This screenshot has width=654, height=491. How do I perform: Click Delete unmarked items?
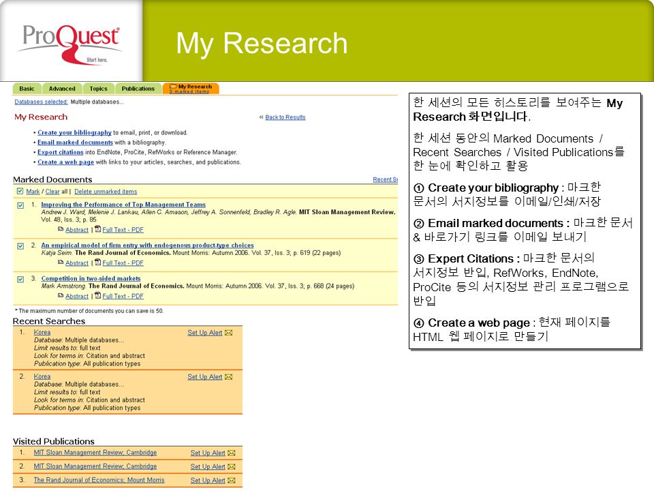tap(106, 192)
